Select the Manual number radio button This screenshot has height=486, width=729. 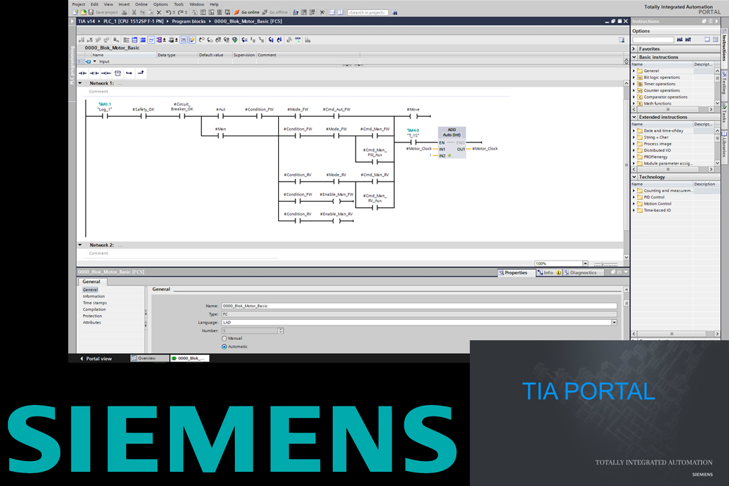[225, 339]
